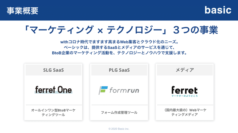Viewport: 238px width, 133px height.
Task: Click the オールインワン型BtoBマーケティングツール description
Action: (53, 112)
